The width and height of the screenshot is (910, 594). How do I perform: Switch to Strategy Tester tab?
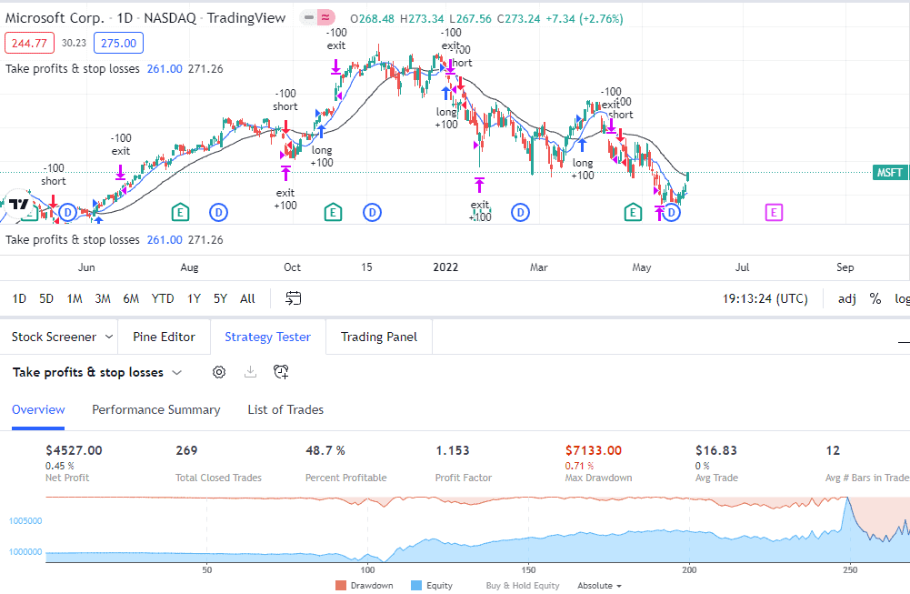coord(267,337)
